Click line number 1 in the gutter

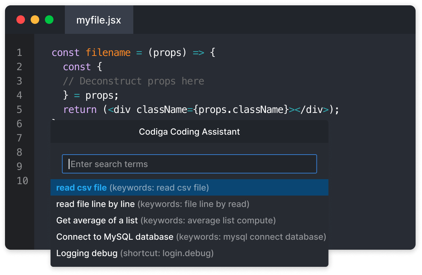pos(19,52)
